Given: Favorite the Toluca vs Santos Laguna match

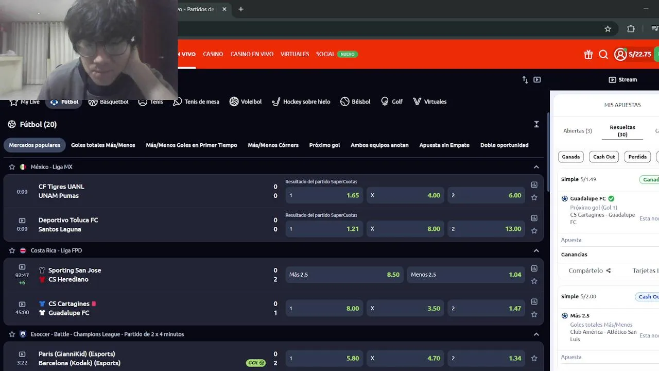Looking at the screenshot, I should [x=534, y=231].
